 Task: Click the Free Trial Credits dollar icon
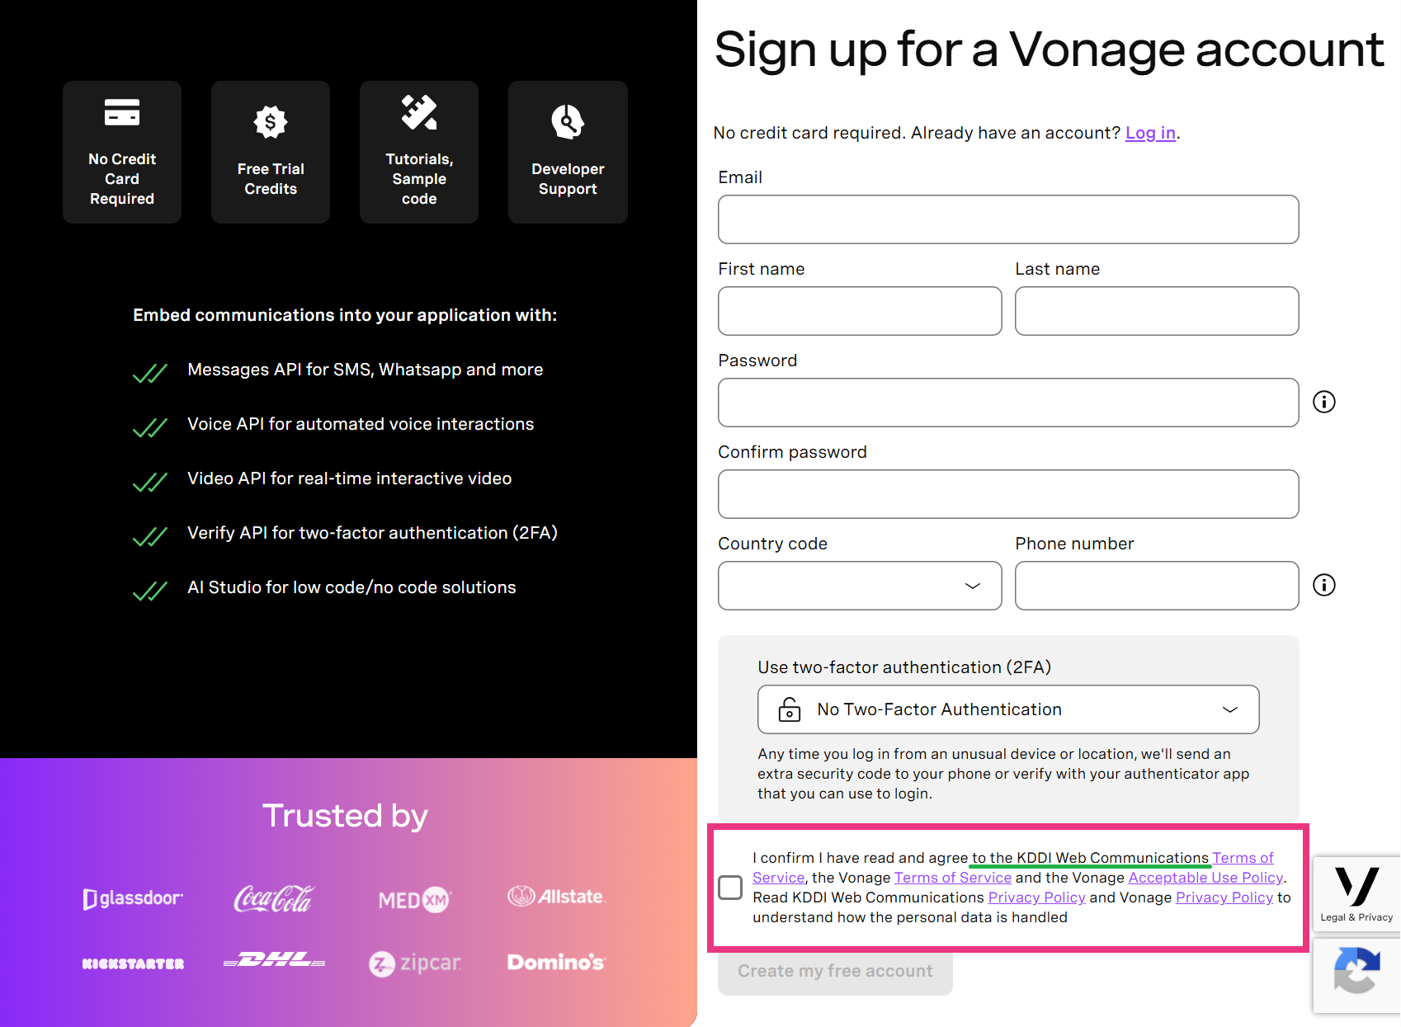[x=271, y=122]
